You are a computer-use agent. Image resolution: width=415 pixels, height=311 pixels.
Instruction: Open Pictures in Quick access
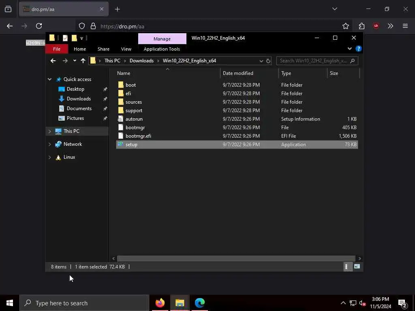tap(75, 118)
